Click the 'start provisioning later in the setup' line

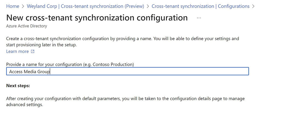click(41, 45)
